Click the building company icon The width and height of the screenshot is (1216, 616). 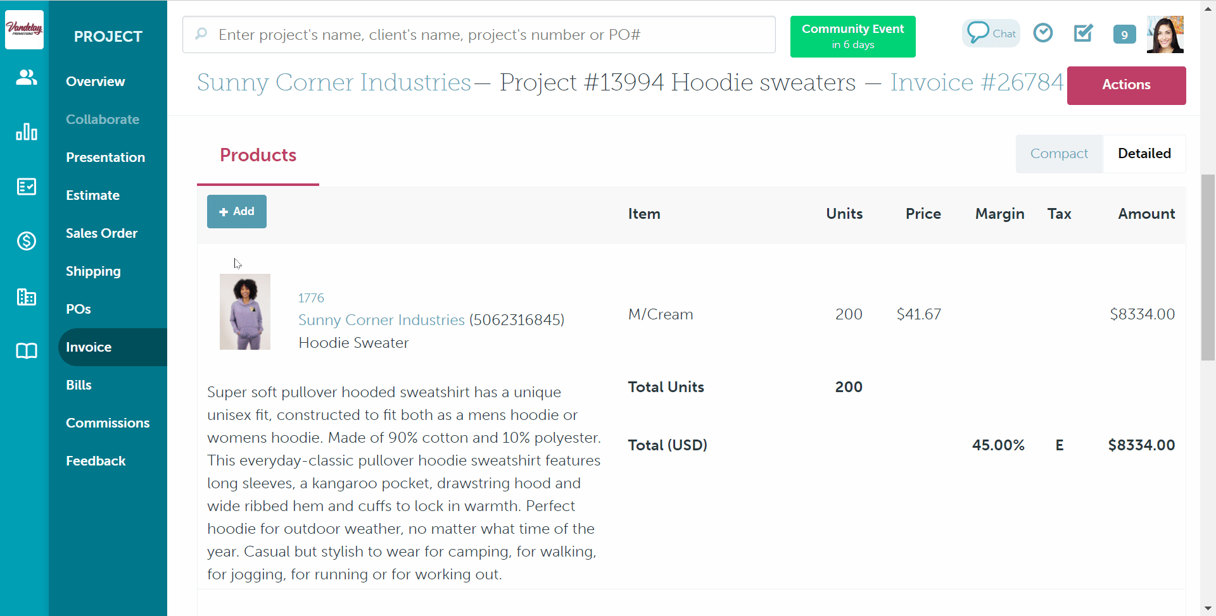click(x=26, y=296)
